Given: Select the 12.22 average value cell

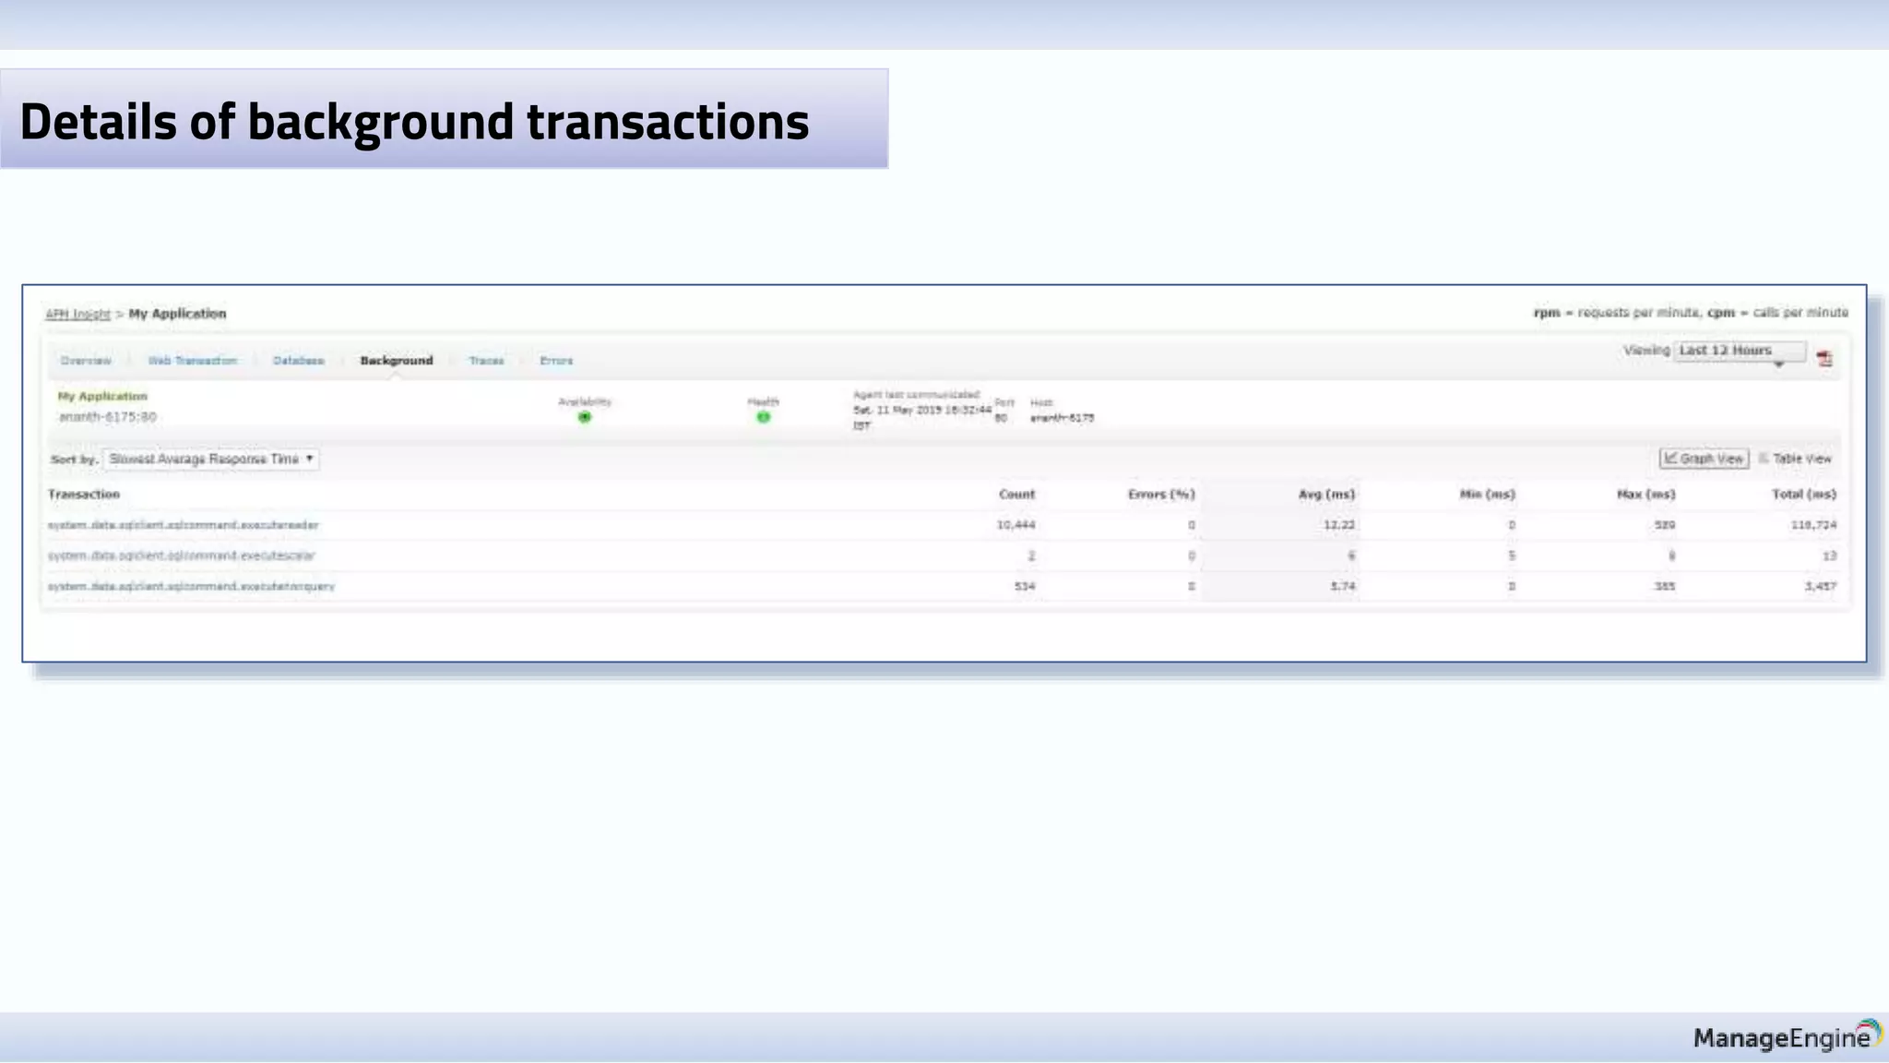Looking at the screenshot, I should [x=1339, y=525].
